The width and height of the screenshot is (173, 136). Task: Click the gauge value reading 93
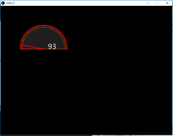coord(52,46)
